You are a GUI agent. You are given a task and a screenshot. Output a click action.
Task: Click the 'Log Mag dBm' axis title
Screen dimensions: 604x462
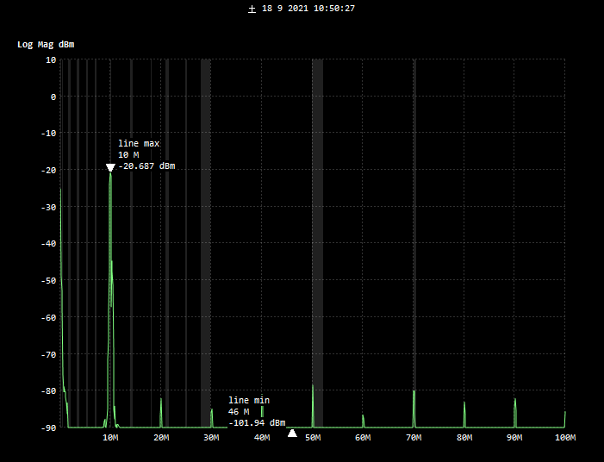coord(46,45)
